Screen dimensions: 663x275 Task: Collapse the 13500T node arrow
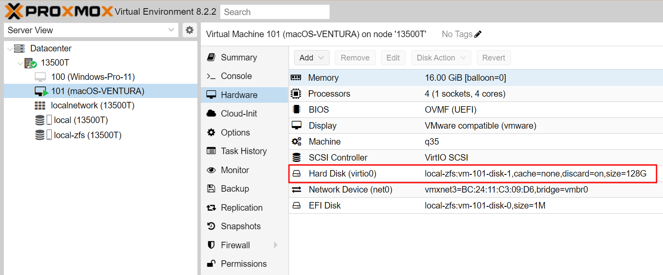[20, 63]
